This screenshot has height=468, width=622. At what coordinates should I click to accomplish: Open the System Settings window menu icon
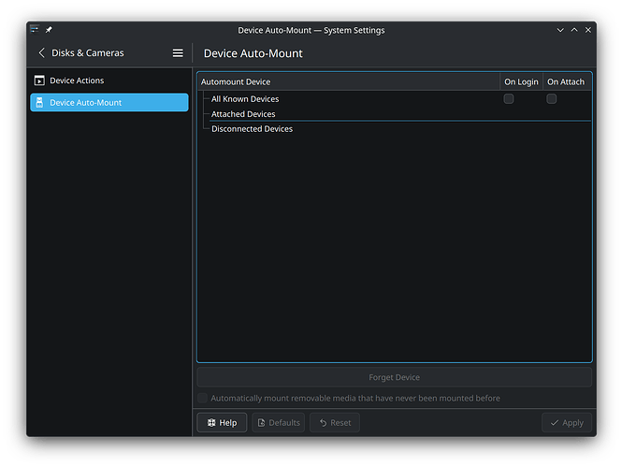point(35,30)
